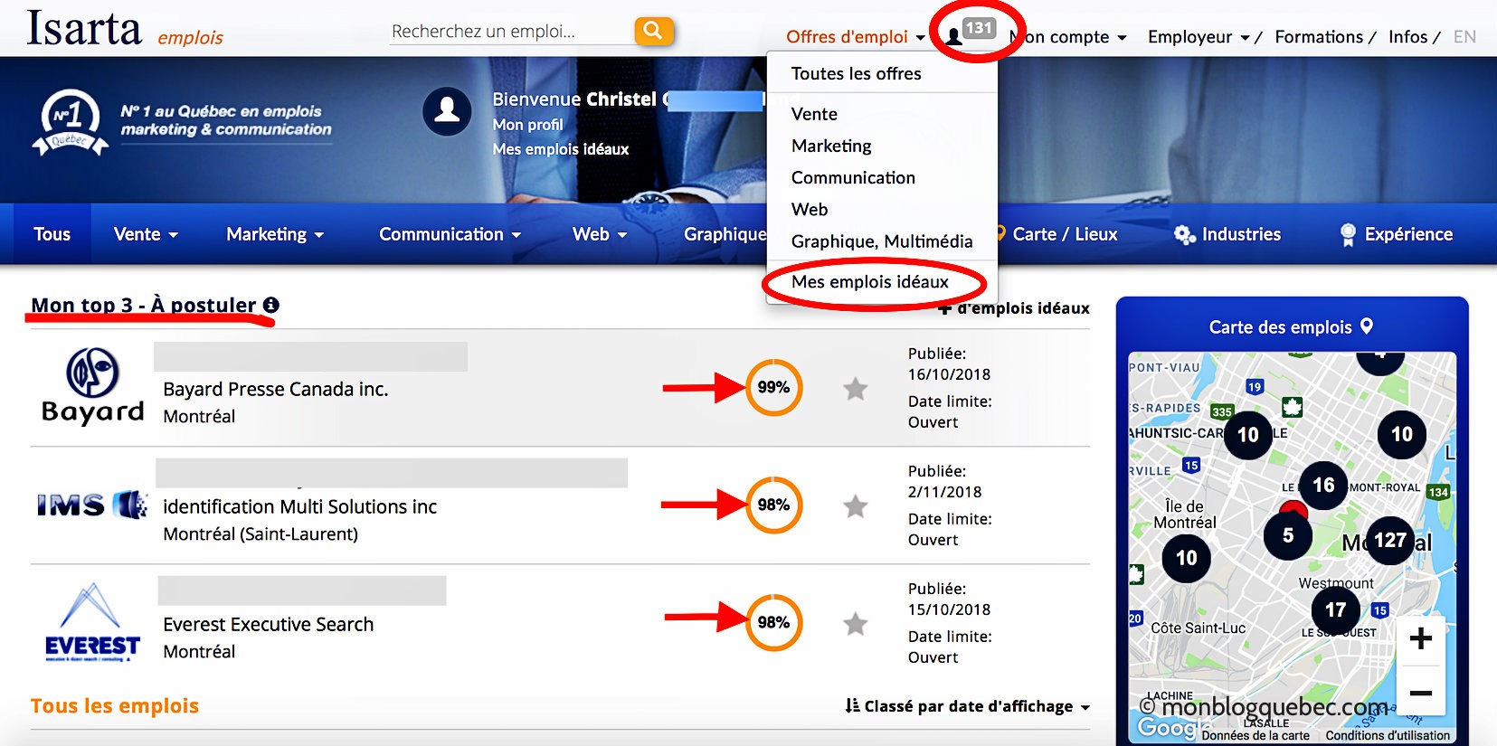Click the 127 jobs cluster on map
The height and width of the screenshot is (746, 1497).
pyautogui.click(x=1389, y=540)
